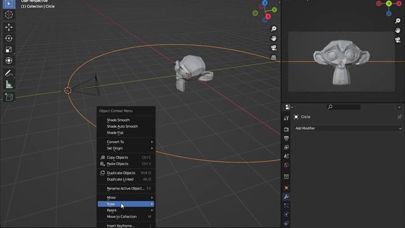Toggle camera view icon in right viewport

(398, 40)
